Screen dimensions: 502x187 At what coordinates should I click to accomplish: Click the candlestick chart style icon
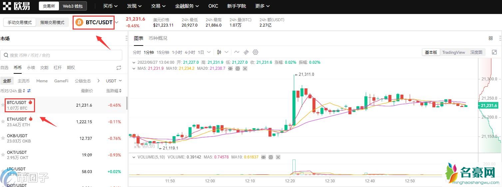pos(219,52)
